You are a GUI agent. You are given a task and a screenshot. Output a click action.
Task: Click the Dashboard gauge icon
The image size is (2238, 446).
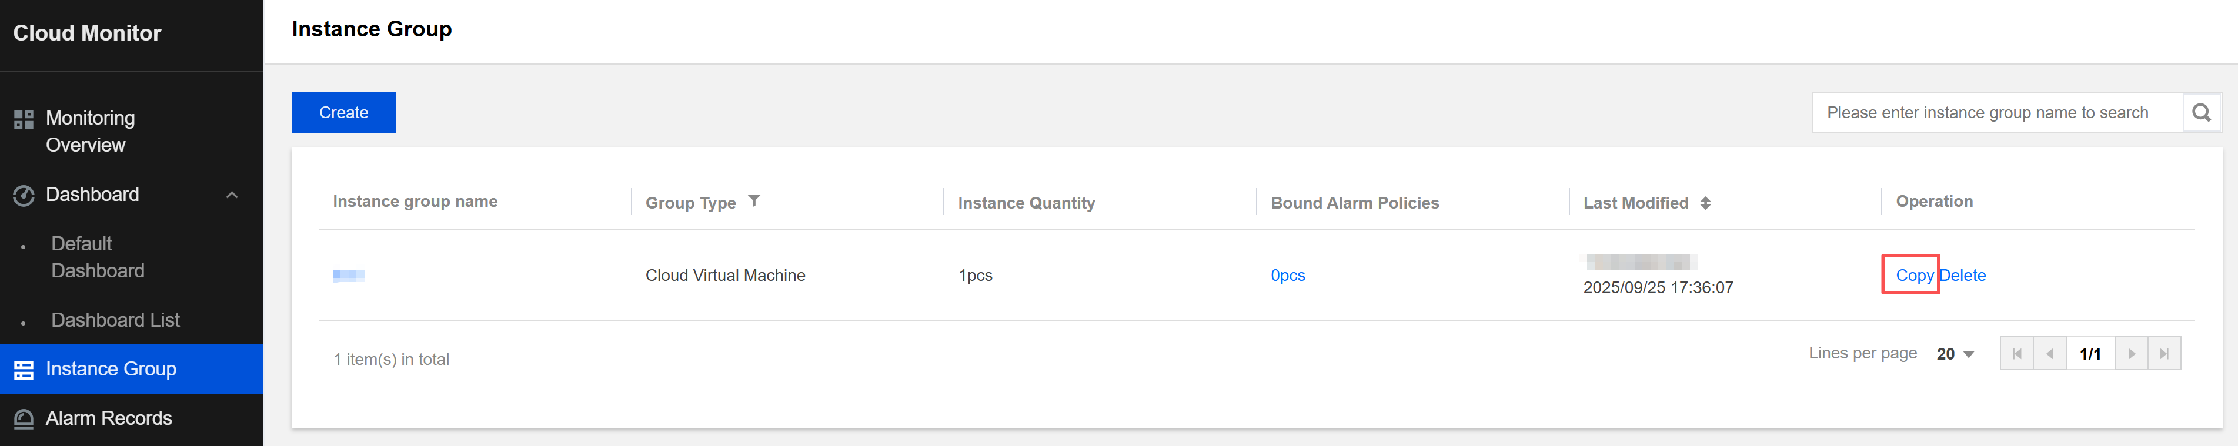click(x=24, y=195)
